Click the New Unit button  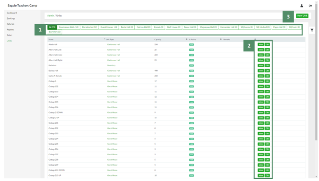pyautogui.click(x=302, y=16)
